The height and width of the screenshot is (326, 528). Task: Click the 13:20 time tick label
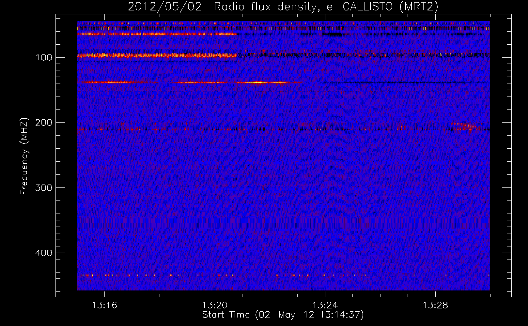coord(215,305)
